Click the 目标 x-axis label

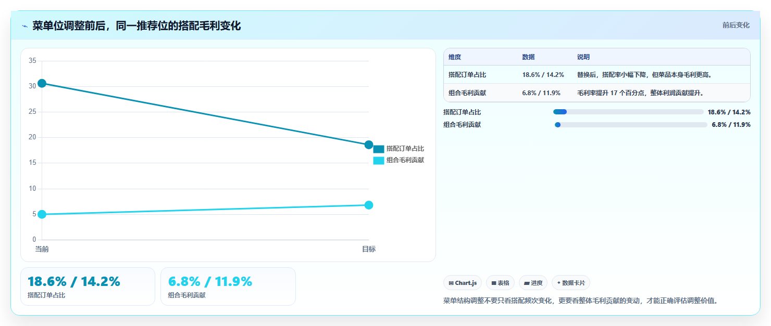coord(369,249)
